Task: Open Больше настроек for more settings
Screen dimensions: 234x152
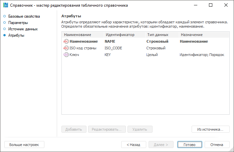Action: pos(24,145)
